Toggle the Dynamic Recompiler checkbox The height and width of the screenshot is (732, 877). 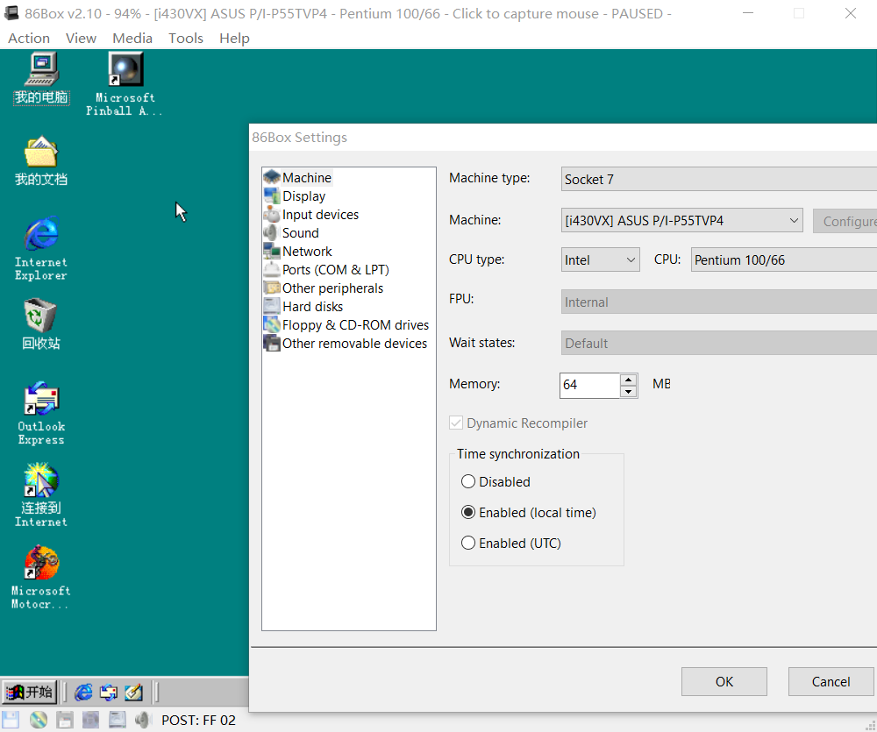518,423
